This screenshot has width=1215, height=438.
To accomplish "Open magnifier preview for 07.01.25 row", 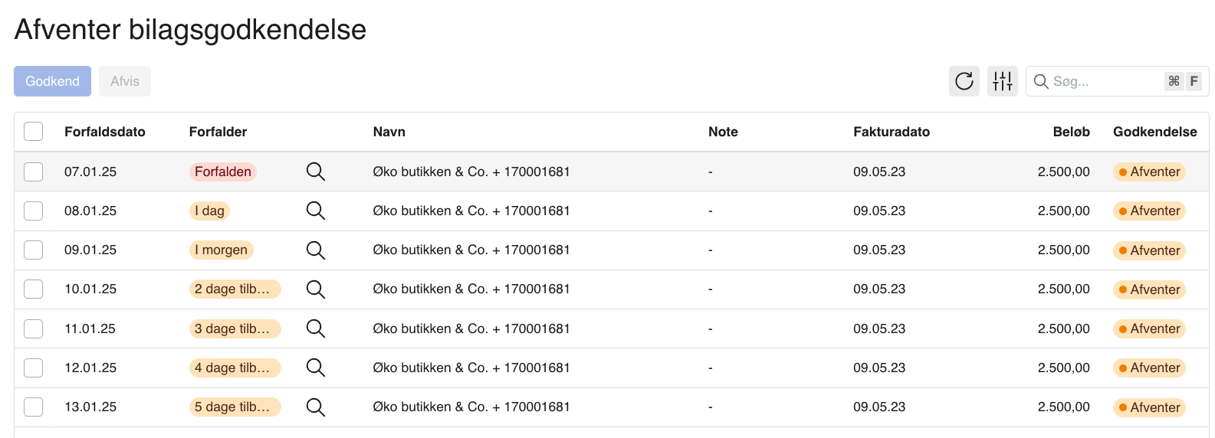I will coord(316,172).
